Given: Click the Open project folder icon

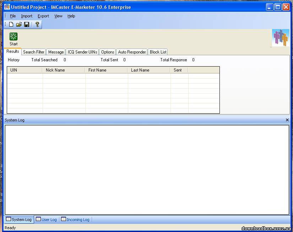Looking at the screenshot, I should 19,24.
